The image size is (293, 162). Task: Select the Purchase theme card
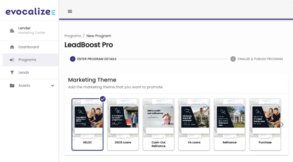(265, 125)
